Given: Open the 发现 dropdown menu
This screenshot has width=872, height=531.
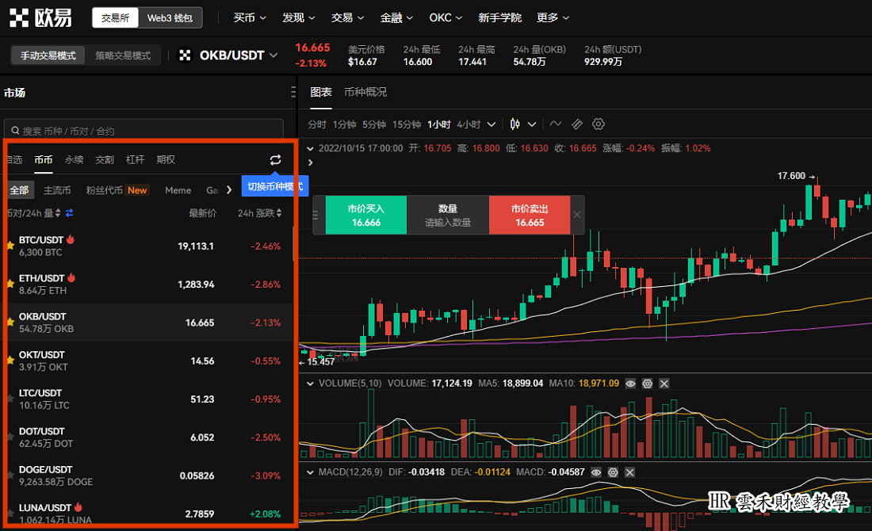Looking at the screenshot, I should [x=299, y=17].
